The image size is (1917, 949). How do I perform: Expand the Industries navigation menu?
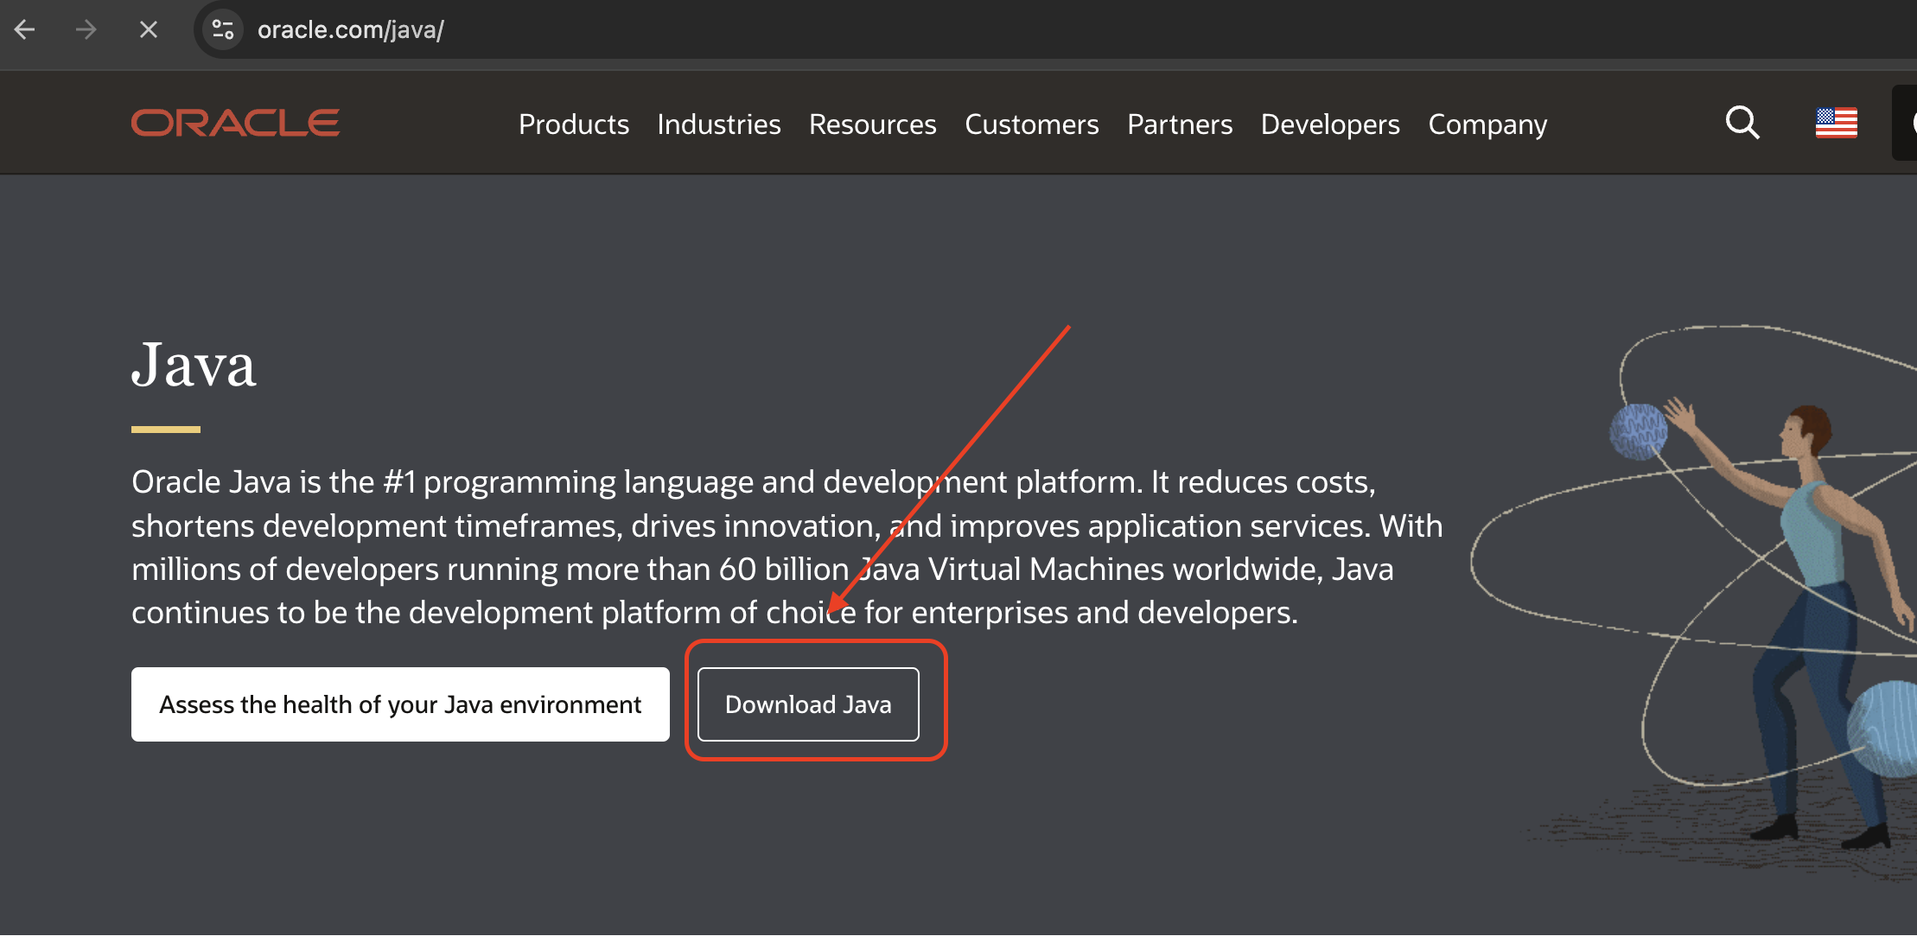tap(718, 124)
